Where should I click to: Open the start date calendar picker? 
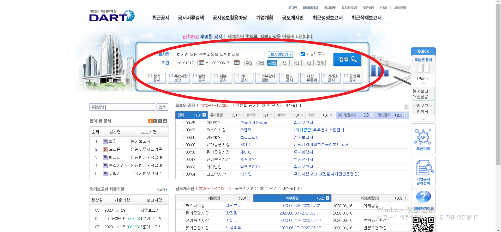[201, 63]
